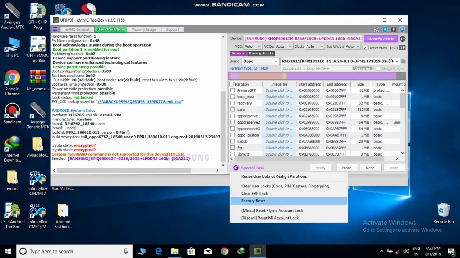Click the partition table vertical scrollbar

coord(402,122)
